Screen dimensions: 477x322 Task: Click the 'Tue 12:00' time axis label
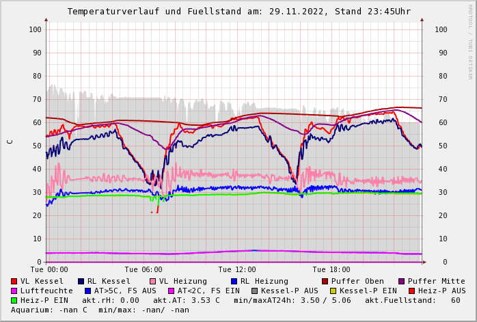(237, 269)
